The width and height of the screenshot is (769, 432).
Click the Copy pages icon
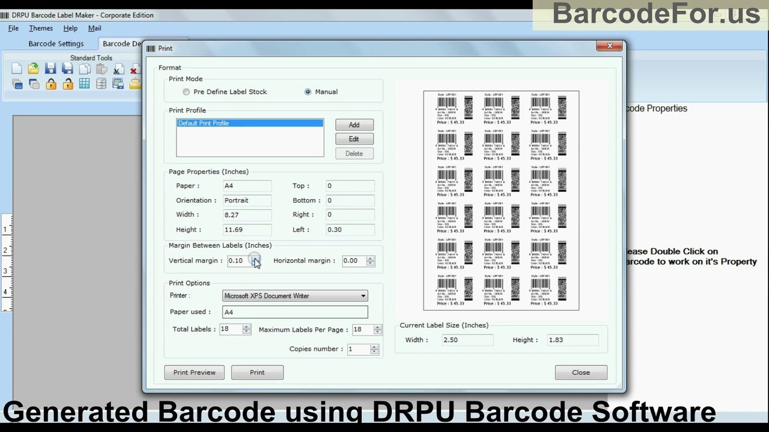(x=85, y=69)
